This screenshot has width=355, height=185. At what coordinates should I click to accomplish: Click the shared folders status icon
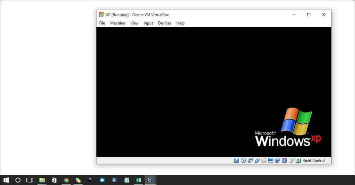tap(264, 160)
